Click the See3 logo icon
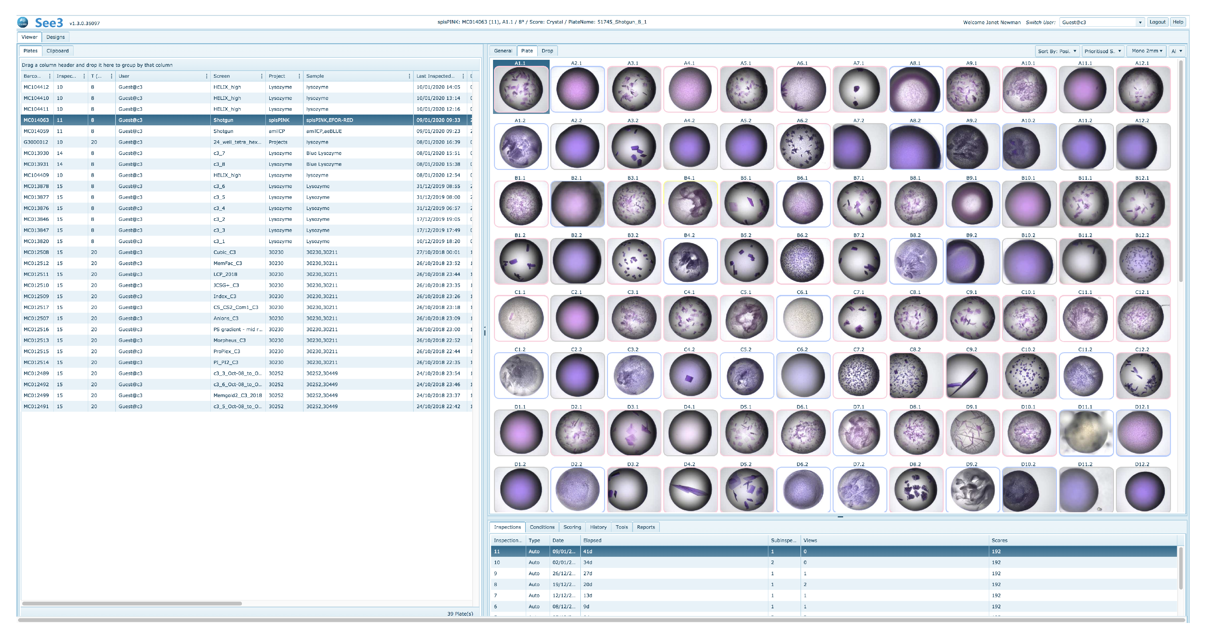The image size is (1205, 636). pyautogui.click(x=23, y=22)
